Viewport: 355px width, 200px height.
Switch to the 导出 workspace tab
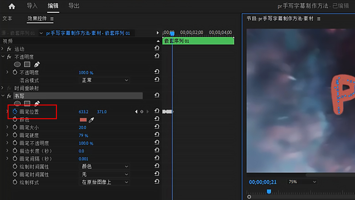[x=74, y=6]
